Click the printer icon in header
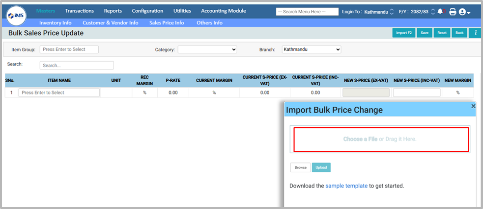Screen dimensions: 483x209 click(453, 12)
